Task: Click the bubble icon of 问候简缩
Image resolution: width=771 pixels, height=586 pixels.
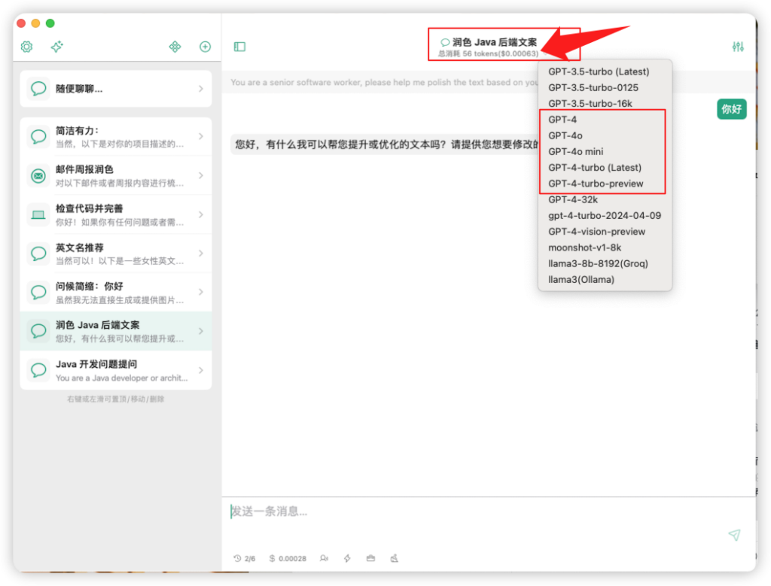Action: [38, 293]
